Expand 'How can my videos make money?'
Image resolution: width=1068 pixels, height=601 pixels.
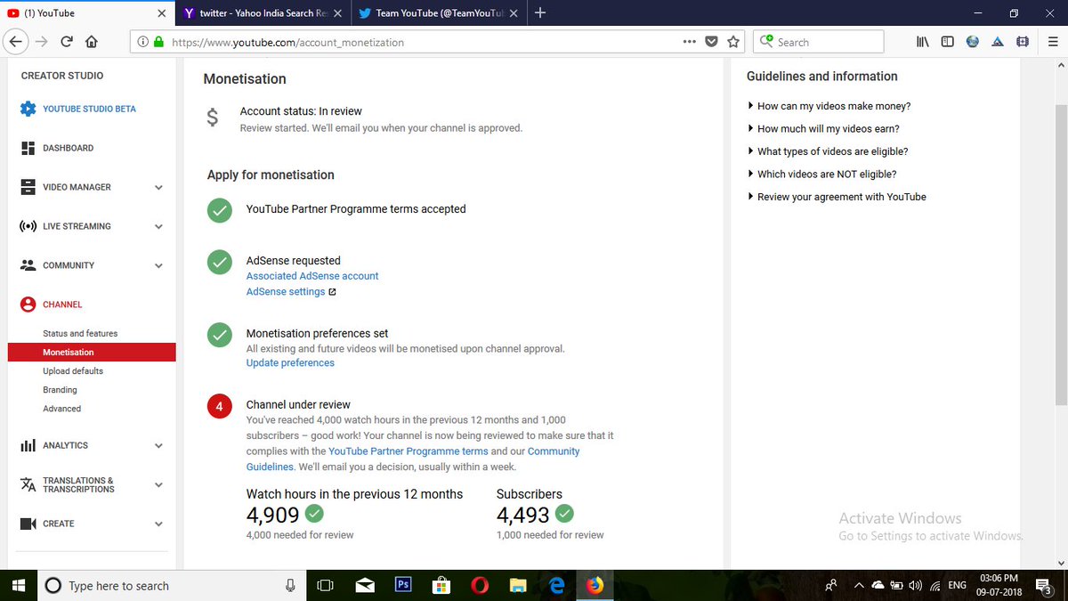click(x=829, y=106)
